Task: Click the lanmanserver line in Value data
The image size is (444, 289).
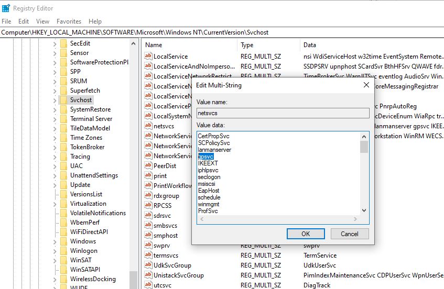Action: click(x=214, y=150)
